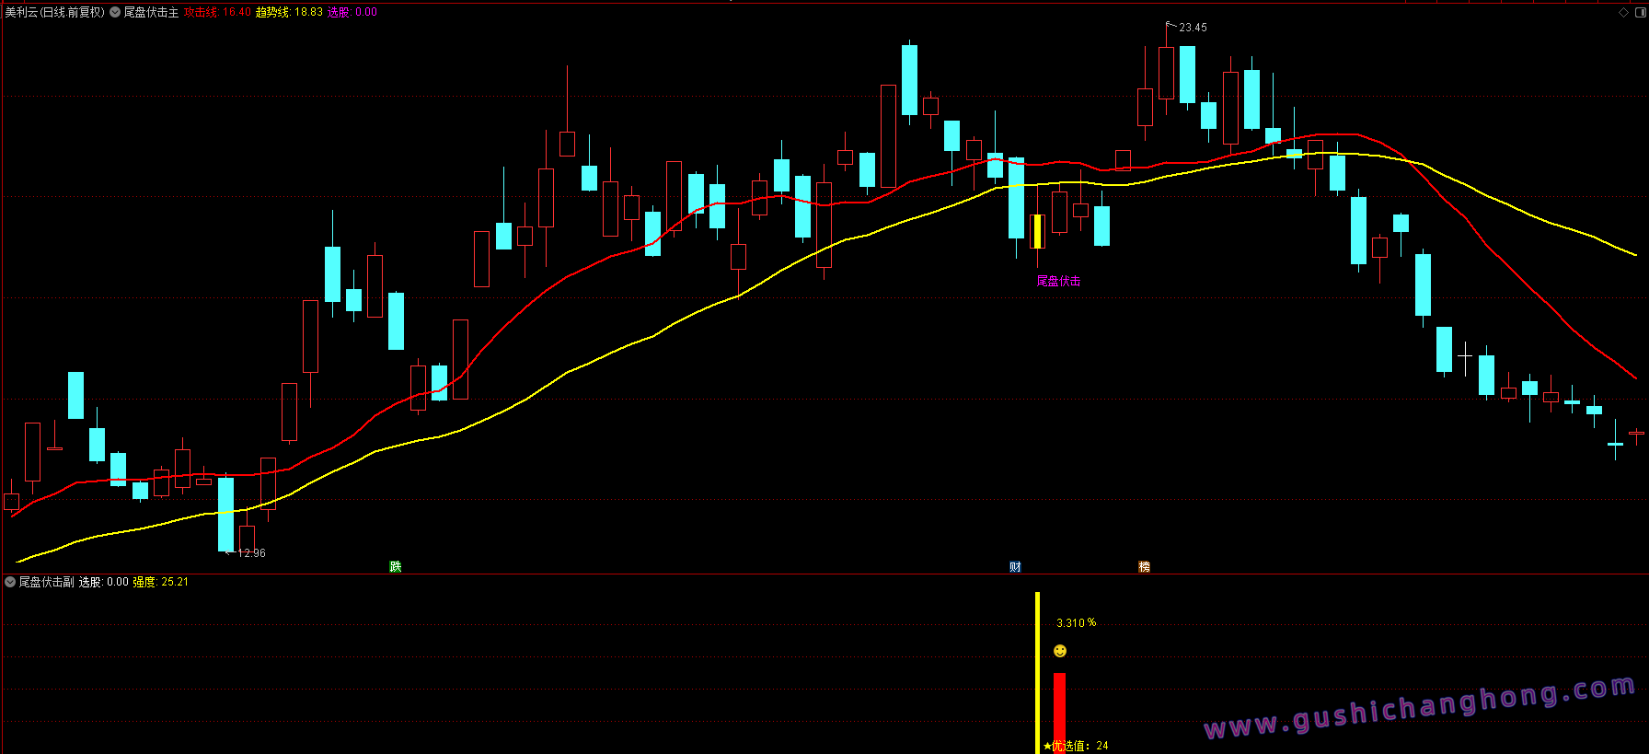Click the red strength bar in sub panel

coord(1059,713)
